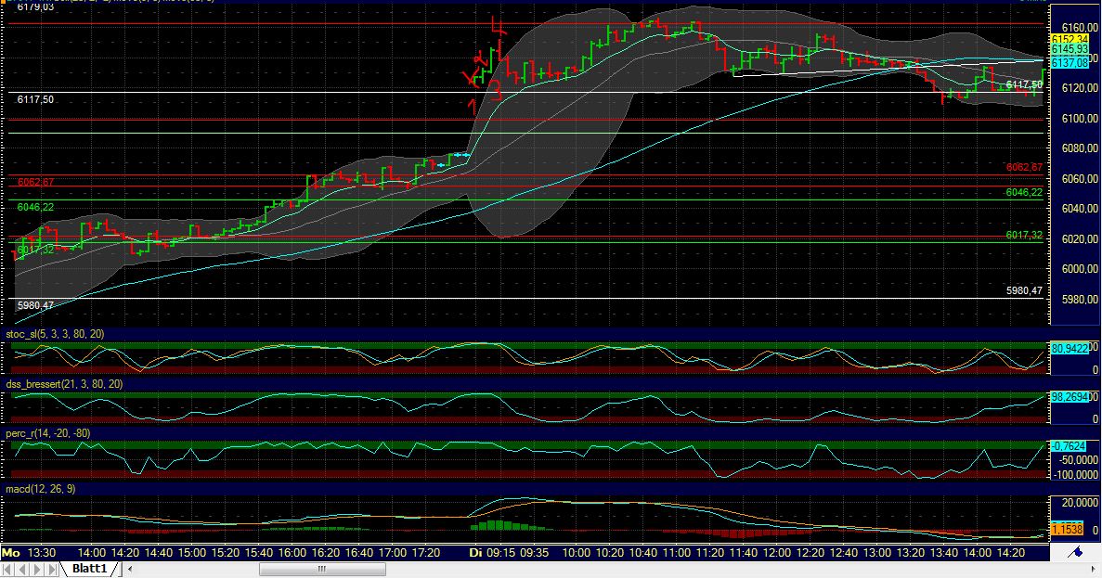The width and height of the screenshot is (1102, 578).
Task: Select the cyan 6137,08 price label
Action: coord(1070,64)
